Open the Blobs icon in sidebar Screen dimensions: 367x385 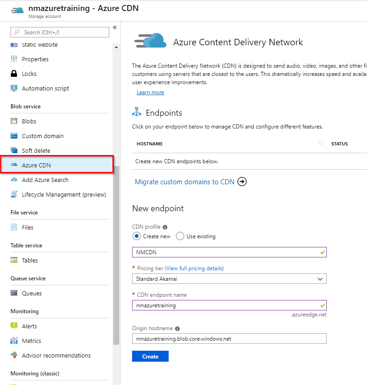[x=14, y=121]
